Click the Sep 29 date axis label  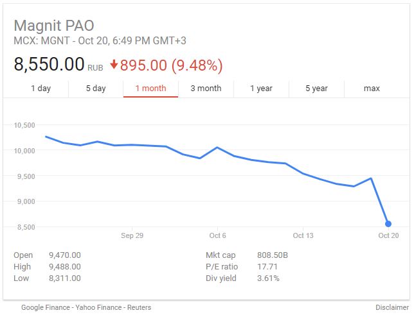click(x=132, y=235)
